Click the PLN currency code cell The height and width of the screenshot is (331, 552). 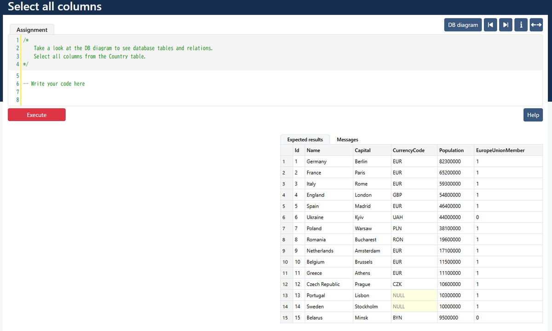(414, 228)
